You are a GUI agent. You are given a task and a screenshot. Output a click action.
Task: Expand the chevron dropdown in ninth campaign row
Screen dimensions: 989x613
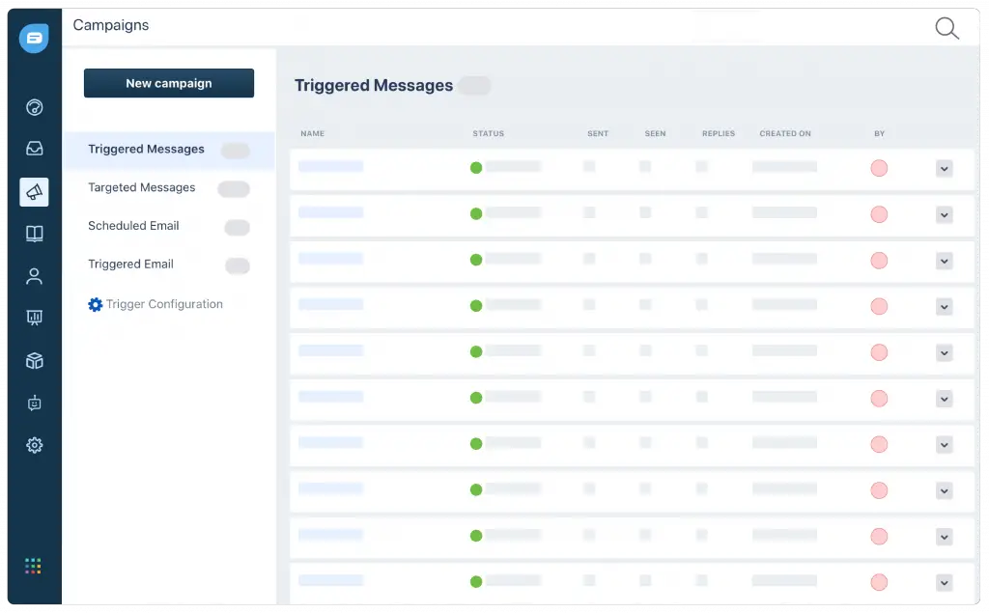pyautogui.click(x=945, y=538)
